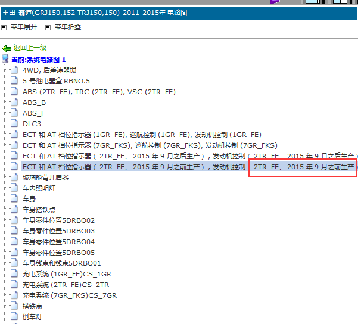Click page icon beside 充电系统 (7GR_FKS)CS_7GR

14,295
